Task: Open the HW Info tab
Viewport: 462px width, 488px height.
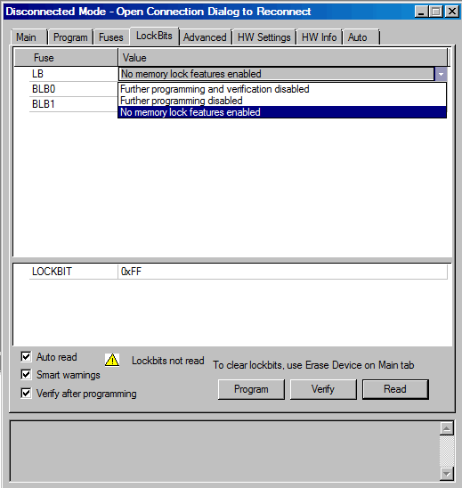Action: tap(320, 37)
